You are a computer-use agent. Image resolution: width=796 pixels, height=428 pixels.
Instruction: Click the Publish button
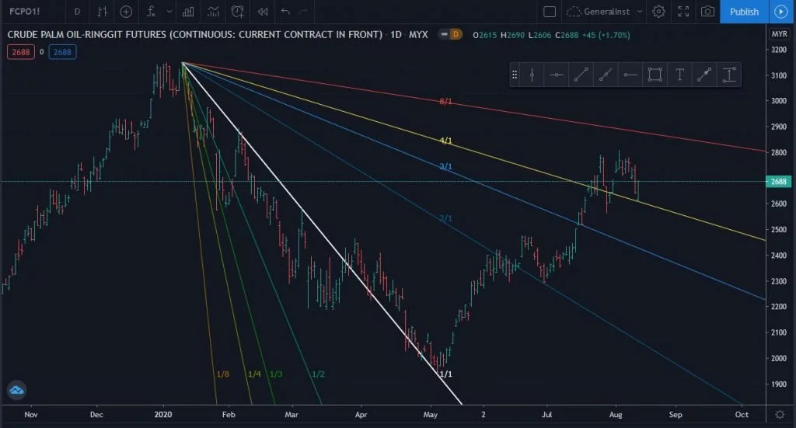(744, 12)
